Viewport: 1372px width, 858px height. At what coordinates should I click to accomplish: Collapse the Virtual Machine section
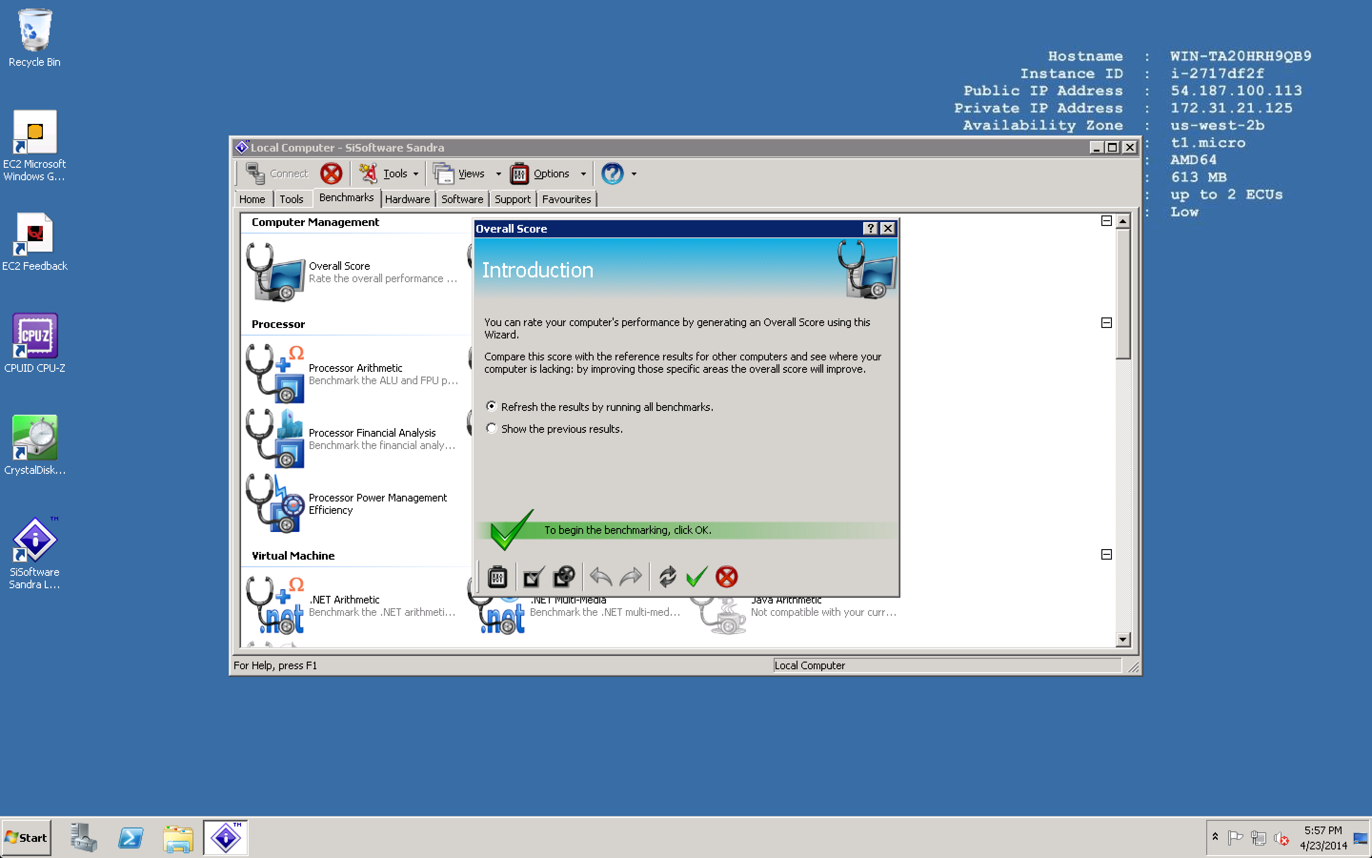click(1106, 554)
